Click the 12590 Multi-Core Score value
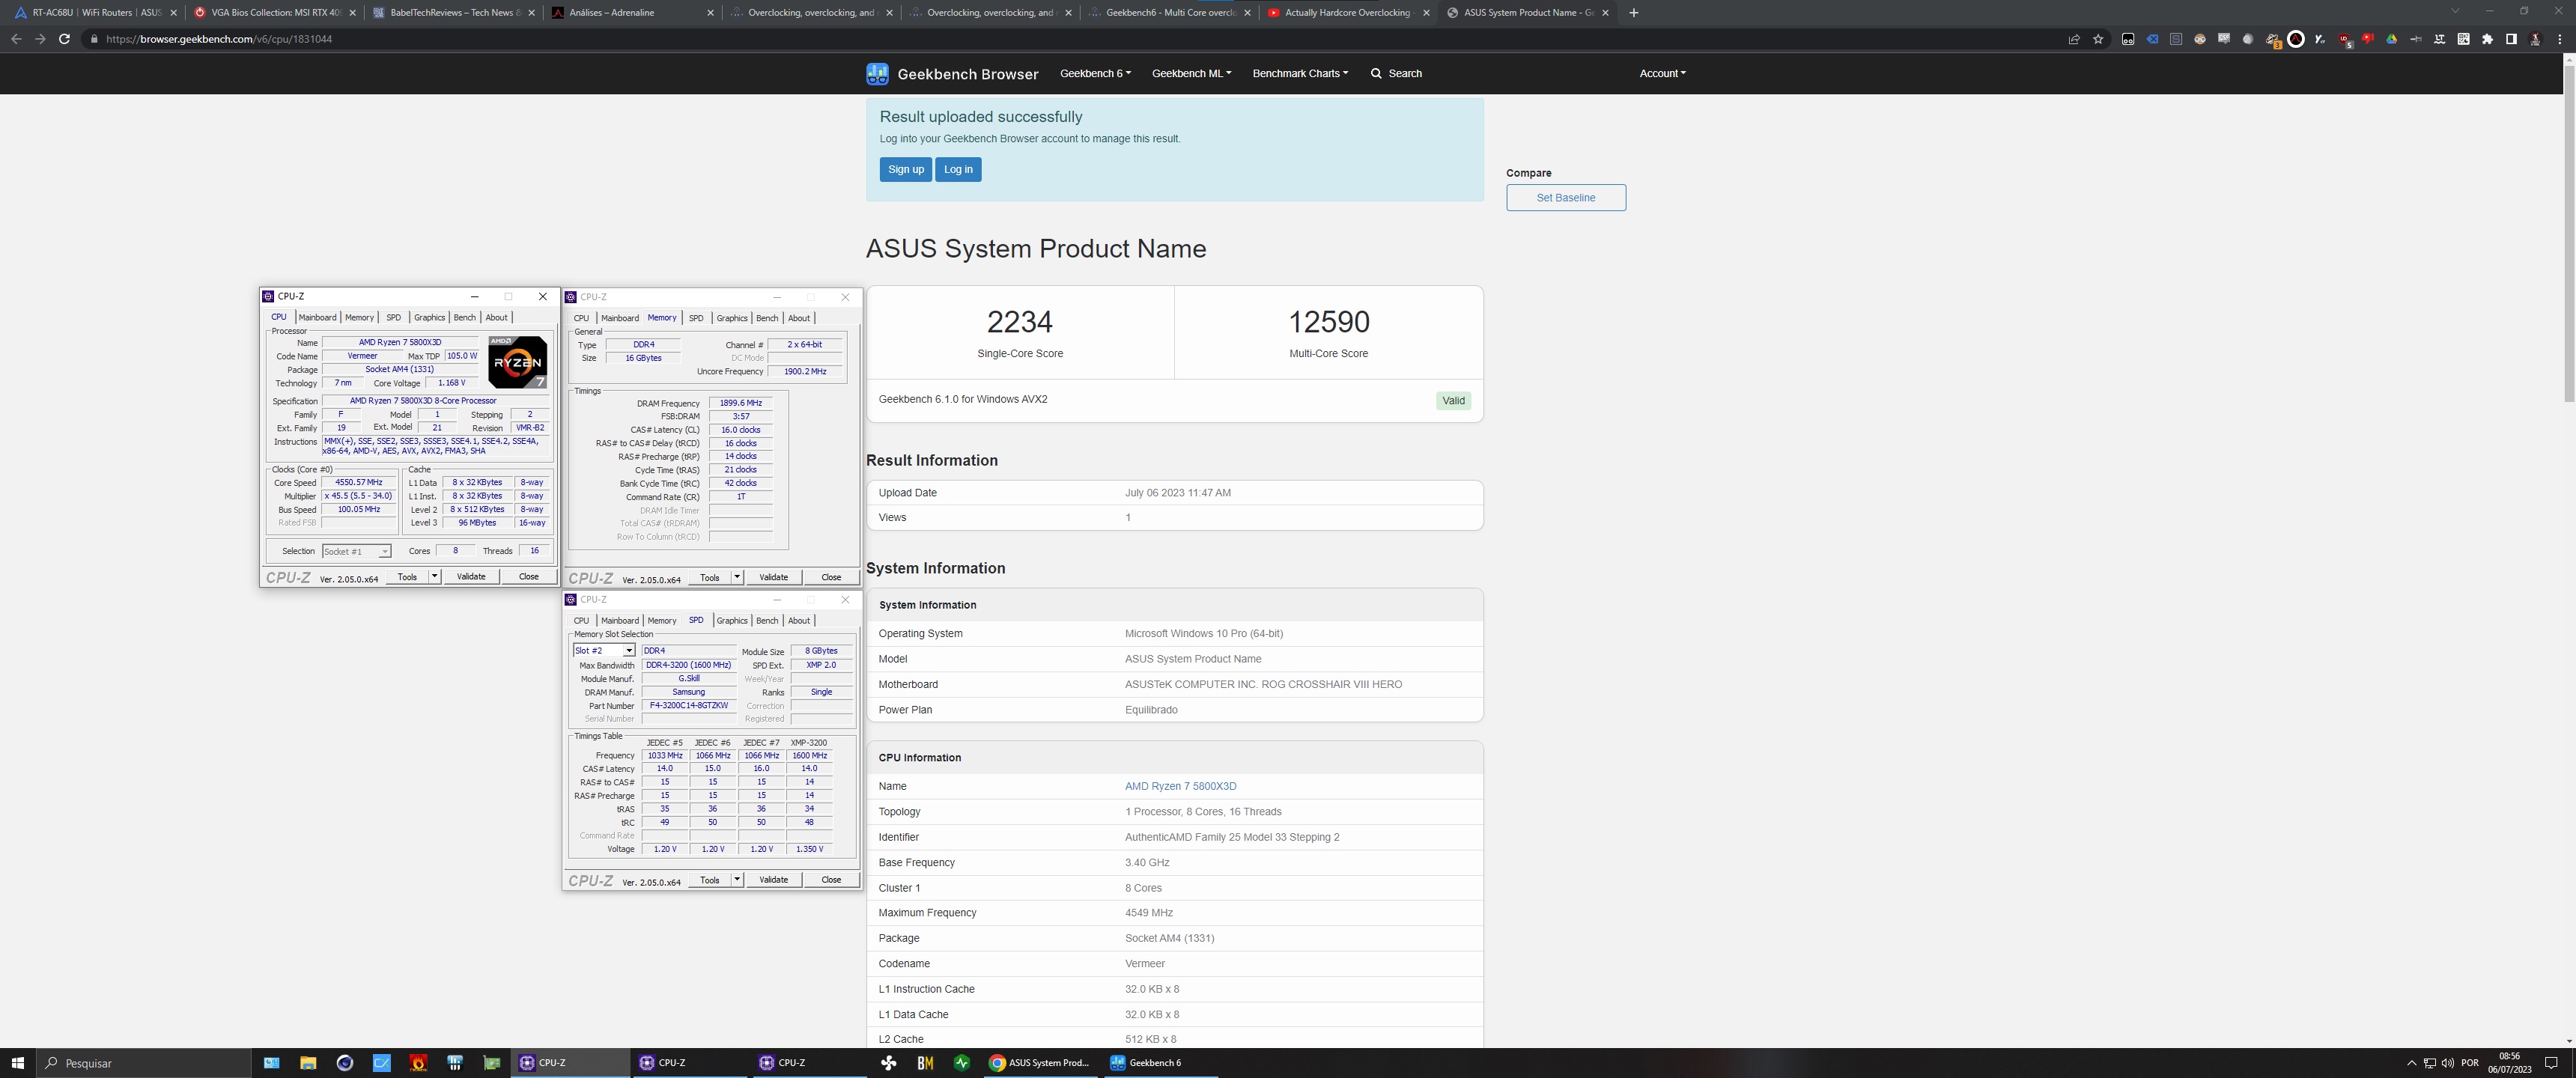This screenshot has height=1078, width=2576. point(1328,322)
